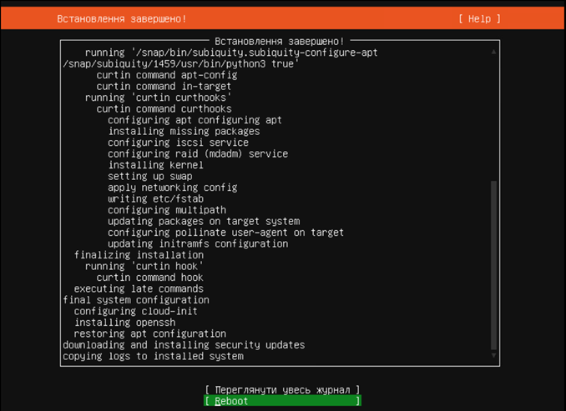Screen dimensions: 566x411
Task: Select the 'restoring apt configuration' log line
Action: (150, 333)
